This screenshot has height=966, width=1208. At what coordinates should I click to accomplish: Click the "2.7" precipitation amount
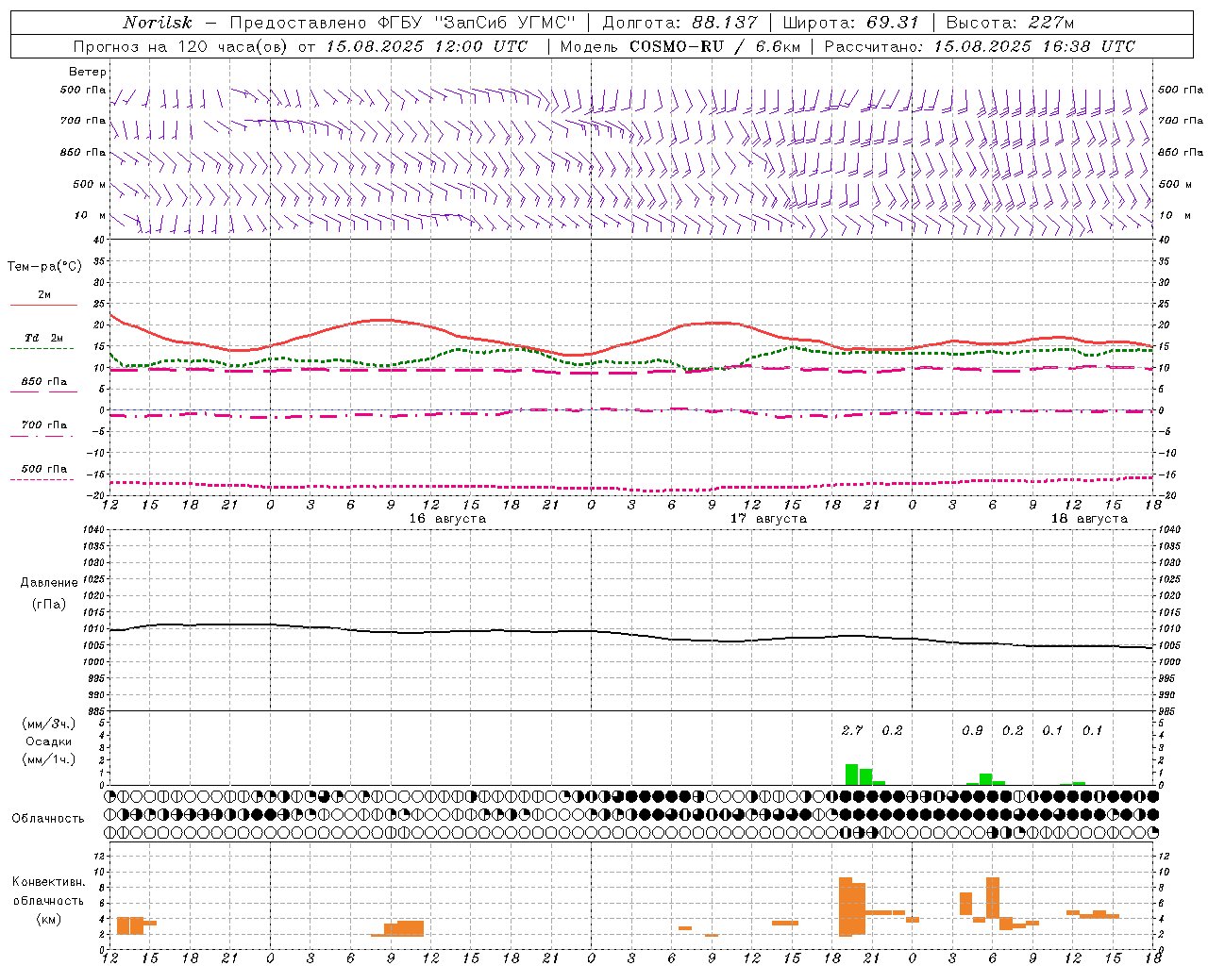pos(852,730)
